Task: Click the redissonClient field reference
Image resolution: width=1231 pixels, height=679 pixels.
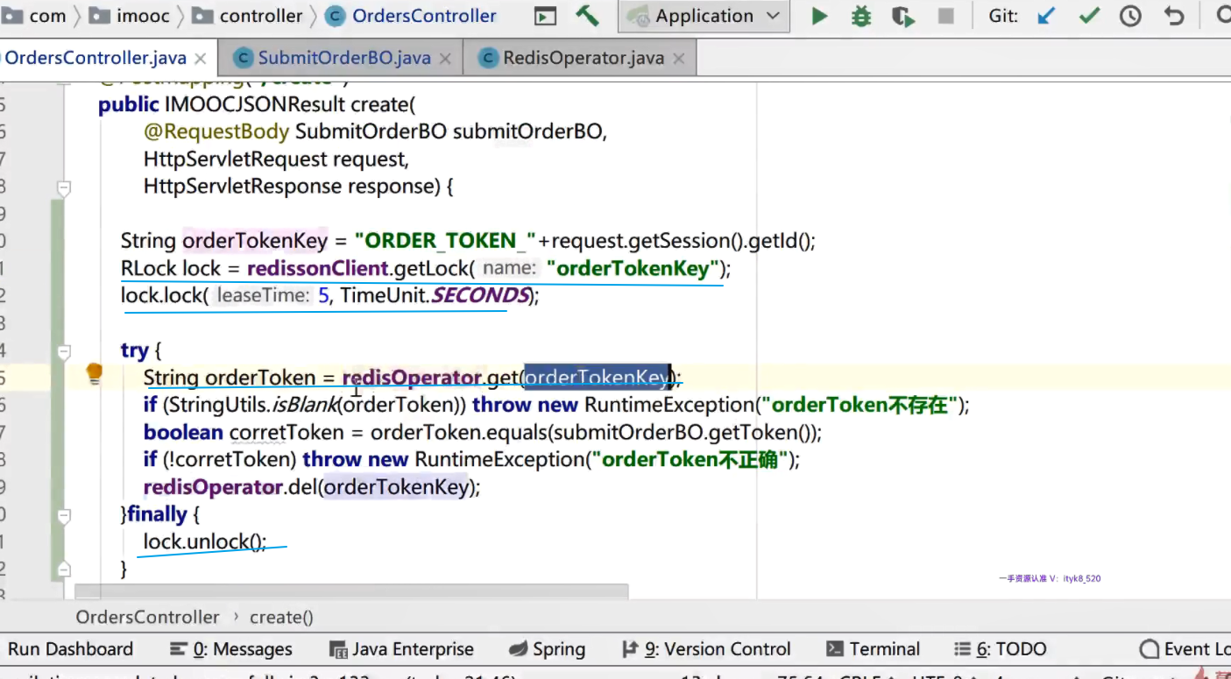Action: pyautogui.click(x=317, y=268)
